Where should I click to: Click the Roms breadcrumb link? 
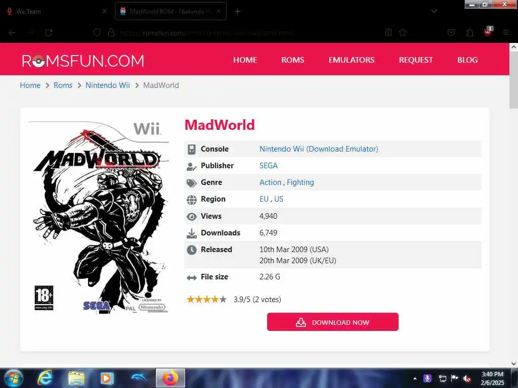63,85
